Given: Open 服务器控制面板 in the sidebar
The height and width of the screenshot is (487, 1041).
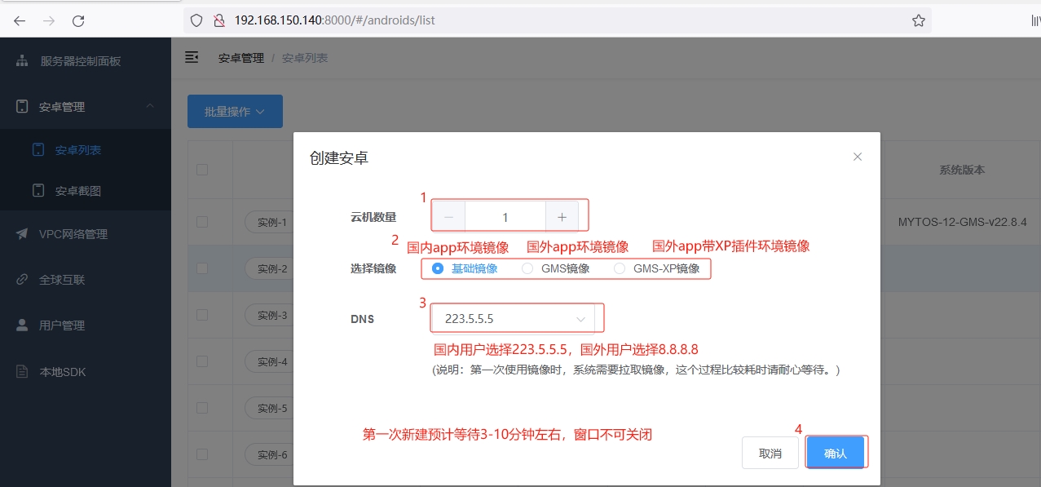Looking at the screenshot, I should coord(80,61).
